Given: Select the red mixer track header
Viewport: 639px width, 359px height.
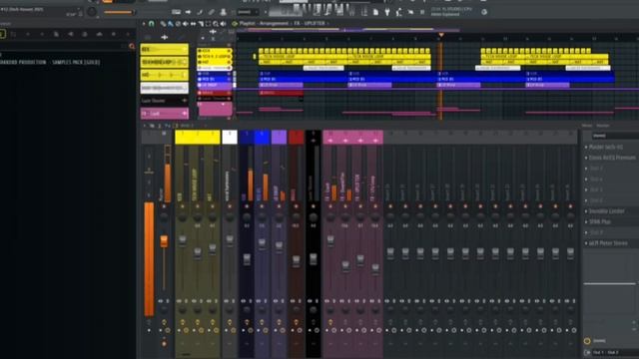Looking at the screenshot, I should (x=296, y=137).
